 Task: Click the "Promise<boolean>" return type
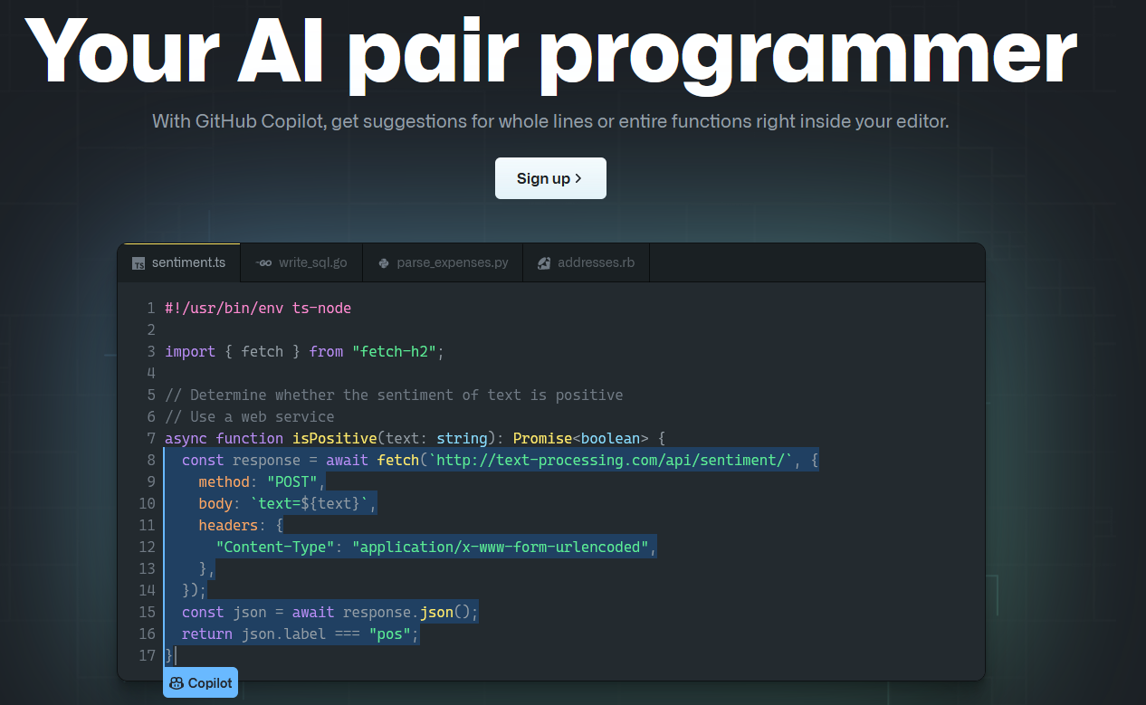point(581,438)
